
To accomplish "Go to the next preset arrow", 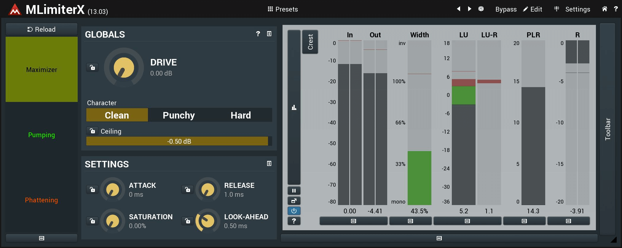I will coord(470,9).
